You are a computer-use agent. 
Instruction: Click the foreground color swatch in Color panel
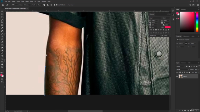pos(177,13)
